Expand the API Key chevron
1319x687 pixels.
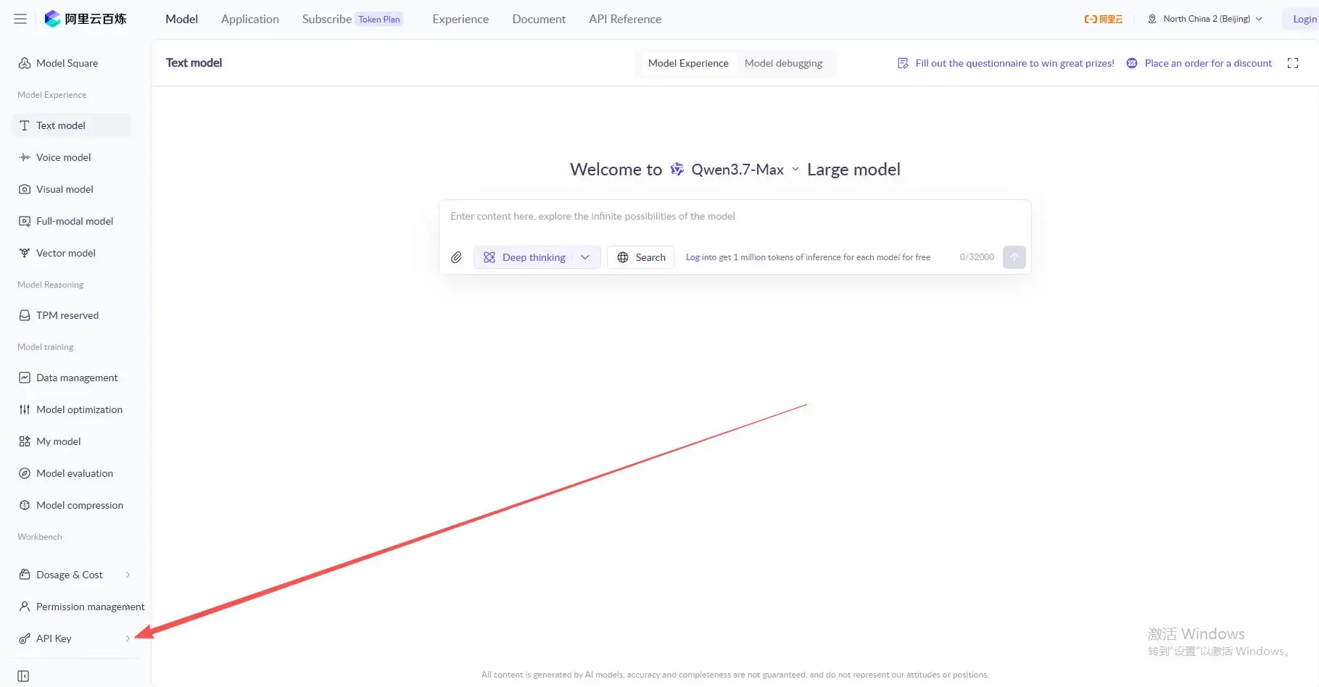tap(128, 638)
